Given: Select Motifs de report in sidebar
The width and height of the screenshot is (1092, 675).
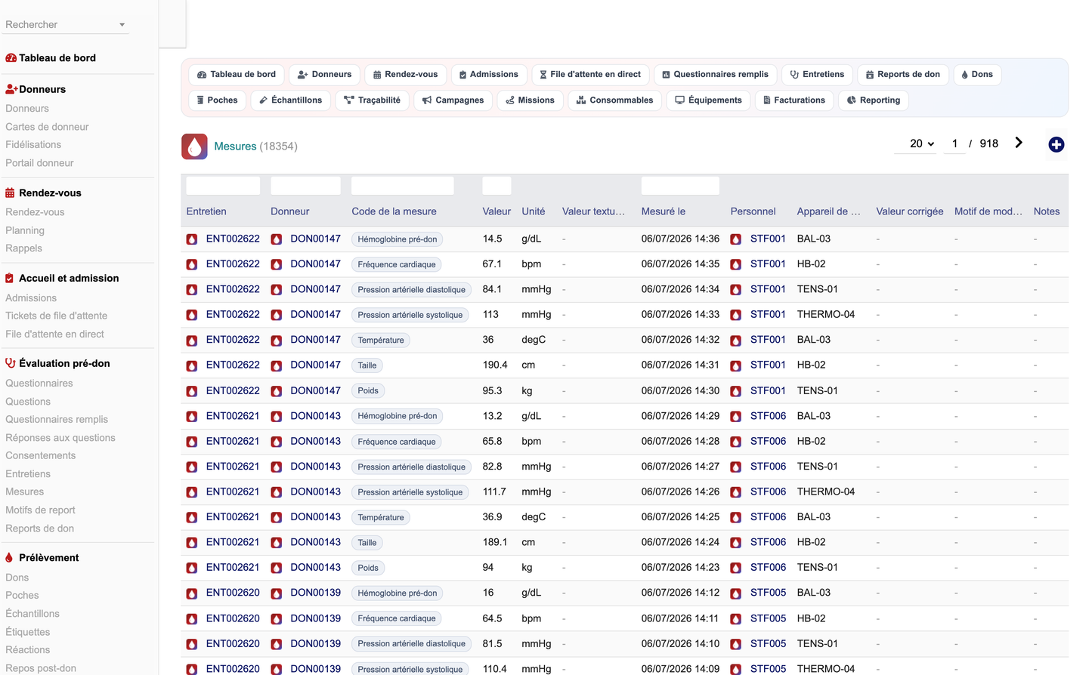Looking at the screenshot, I should click(x=40, y=510).
